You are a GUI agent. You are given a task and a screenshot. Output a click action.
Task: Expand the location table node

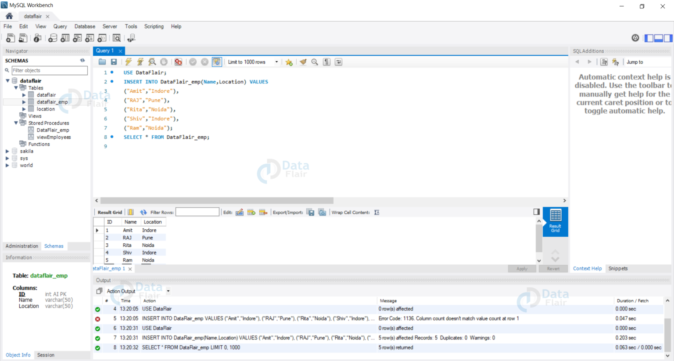(24, 109)
